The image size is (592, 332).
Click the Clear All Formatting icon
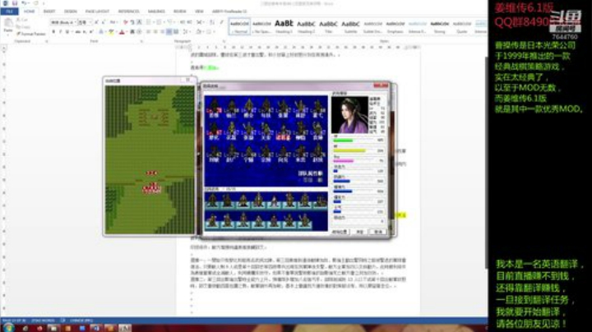point(126,23)
